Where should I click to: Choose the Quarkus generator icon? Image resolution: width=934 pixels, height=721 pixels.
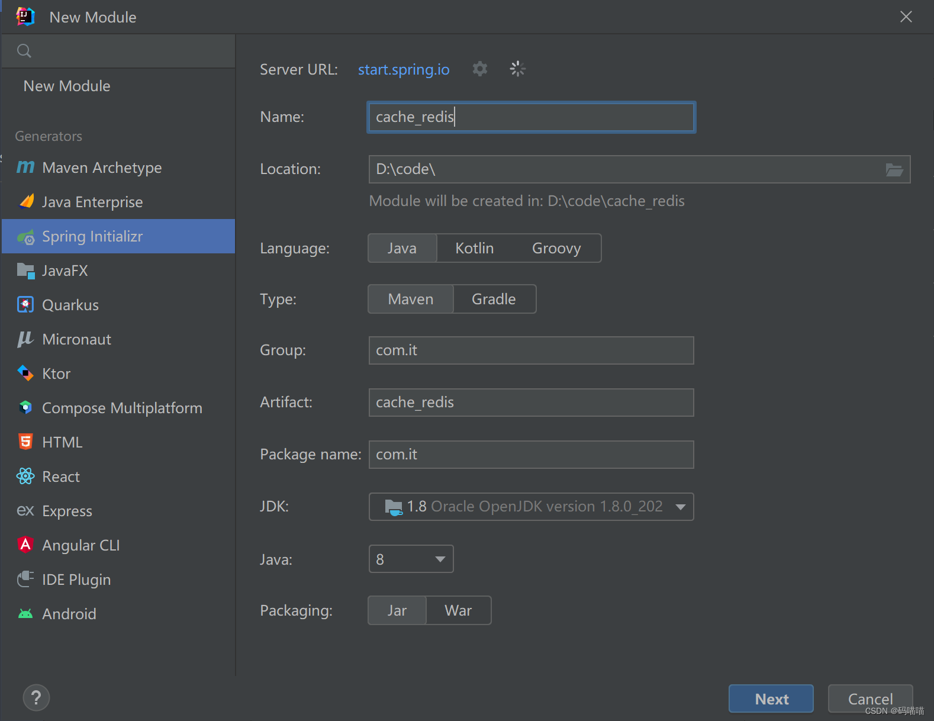coord(25,305)
